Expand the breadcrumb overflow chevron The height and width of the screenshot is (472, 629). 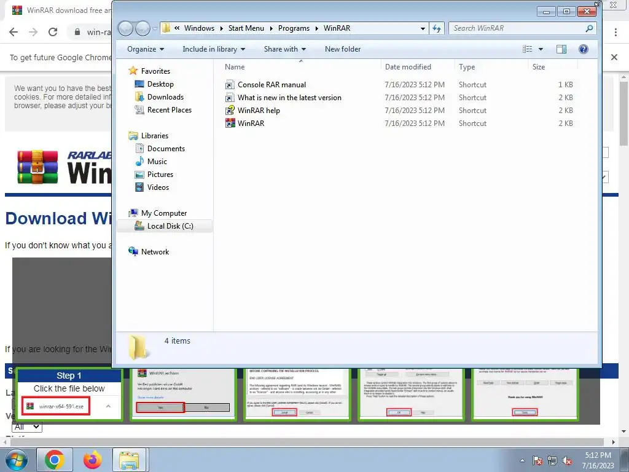click(x=177, y=28)
